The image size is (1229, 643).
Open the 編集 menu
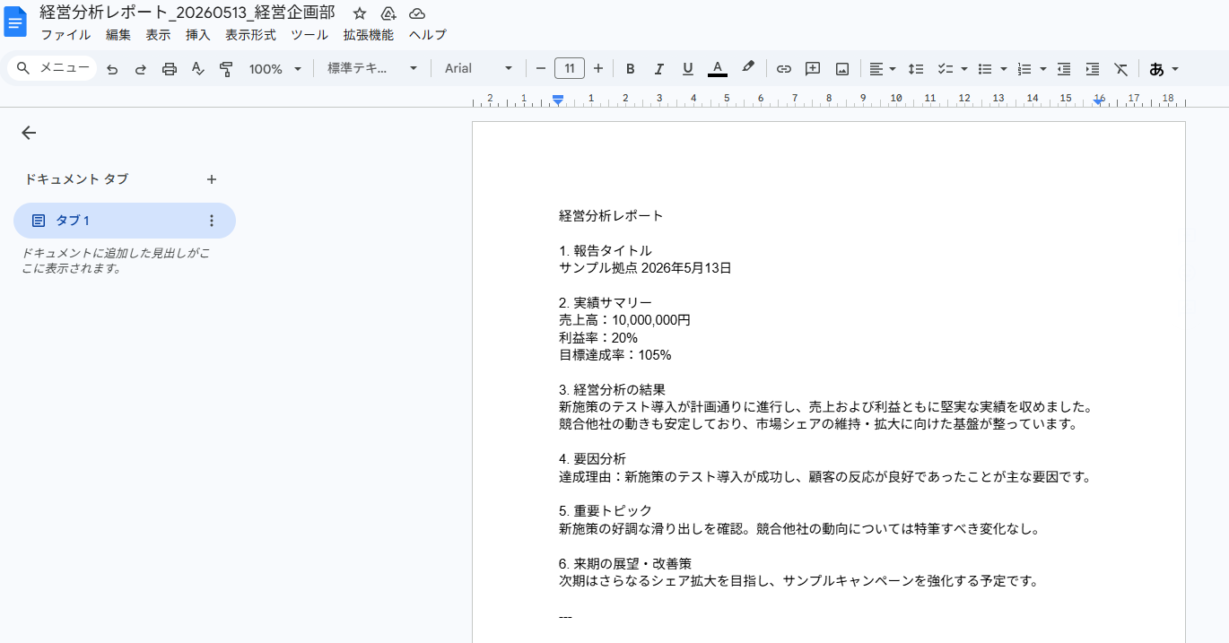(x=118, y=35)
